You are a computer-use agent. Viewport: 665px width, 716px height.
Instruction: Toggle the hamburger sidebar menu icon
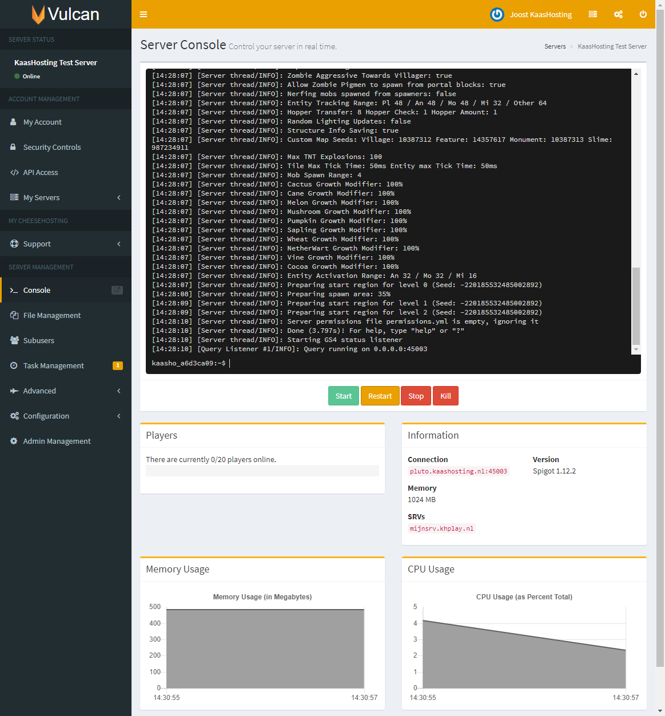(144, 14)
